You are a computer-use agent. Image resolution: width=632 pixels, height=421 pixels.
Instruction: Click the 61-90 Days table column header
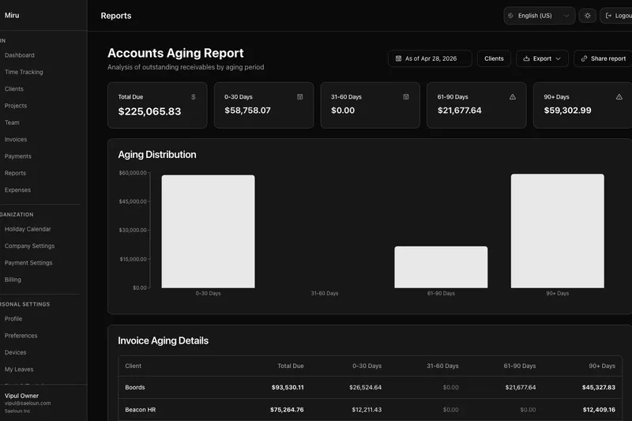520,366
